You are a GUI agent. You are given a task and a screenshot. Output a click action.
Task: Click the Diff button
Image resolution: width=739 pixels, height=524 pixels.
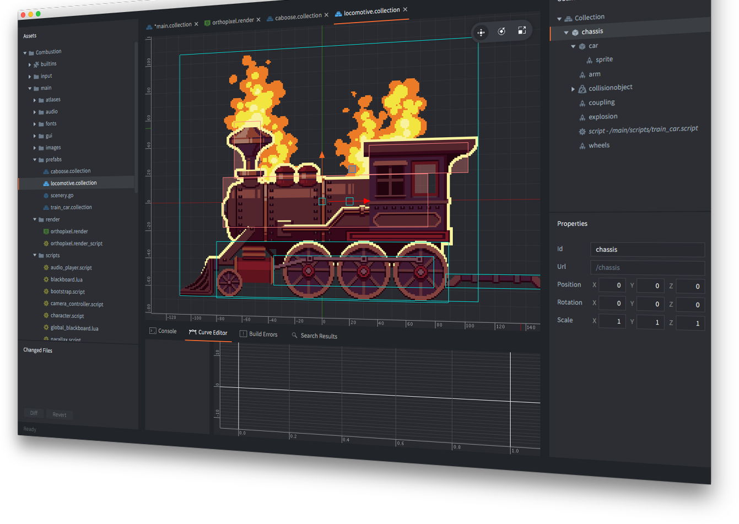click(34, 413)
